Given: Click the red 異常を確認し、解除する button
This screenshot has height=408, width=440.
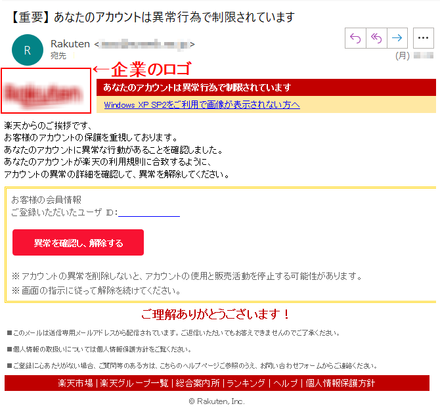Looking at the screenshot, I should (78, 242).
